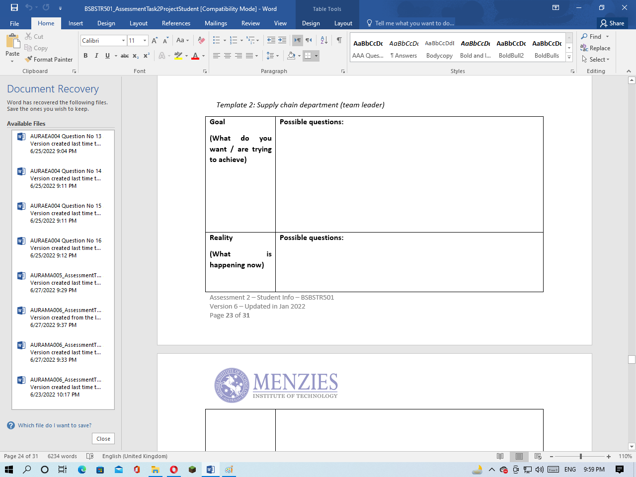Apply italic formatting

click(96, 55)
